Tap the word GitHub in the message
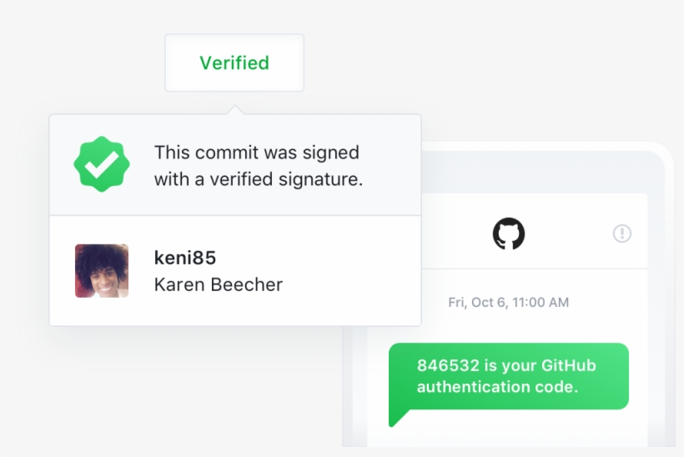The height and width of the screenshot is (457, 684). (x=567, y=365)
